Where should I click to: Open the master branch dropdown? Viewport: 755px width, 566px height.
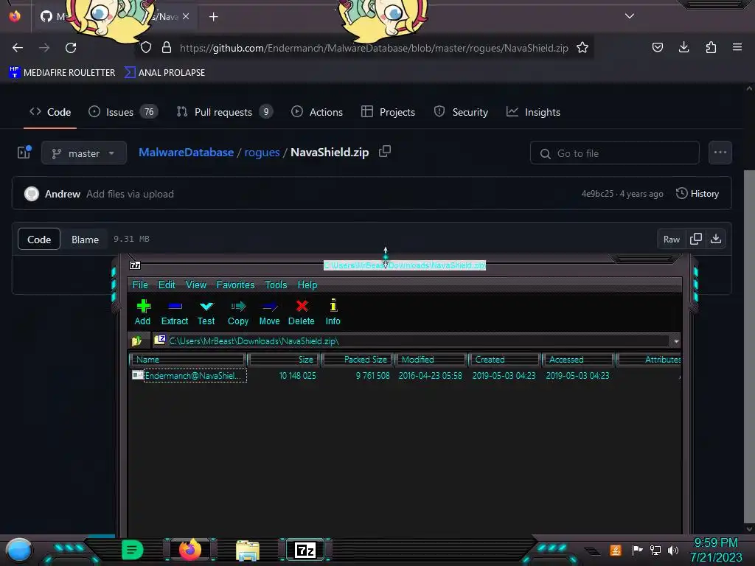[84, 153]
